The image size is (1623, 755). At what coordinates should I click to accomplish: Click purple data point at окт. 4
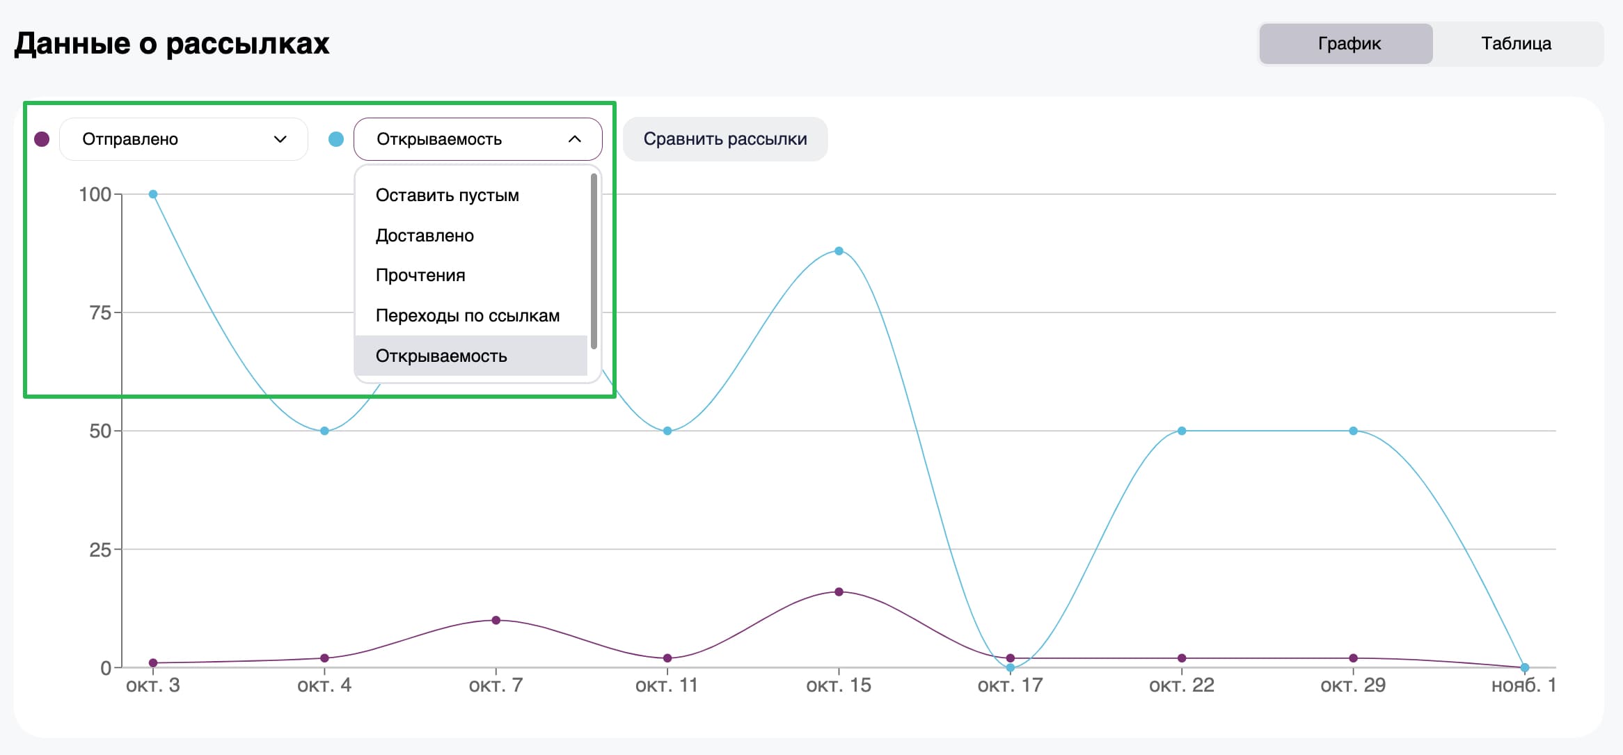point(324,658)
